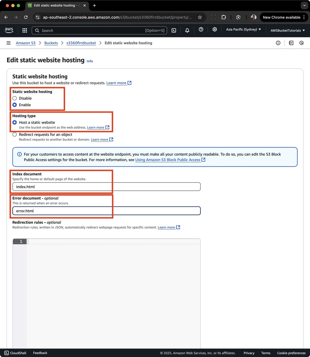Image resolution: width=310 pixels, height=357 pixels.
Task: Open Learn more for bucket endpoint
Action: tap(98, 127)
